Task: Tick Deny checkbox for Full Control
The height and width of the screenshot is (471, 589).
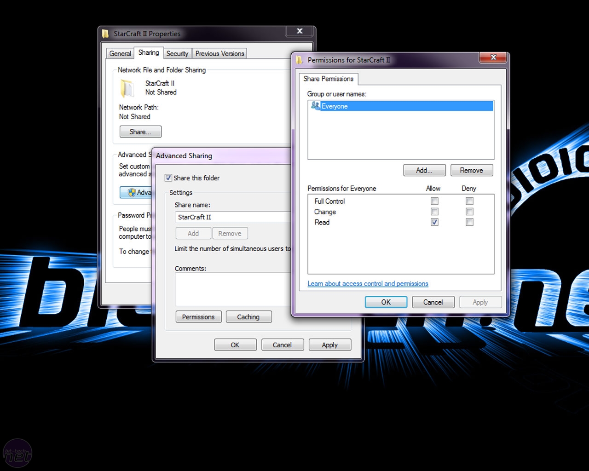Action: (469, 201)
